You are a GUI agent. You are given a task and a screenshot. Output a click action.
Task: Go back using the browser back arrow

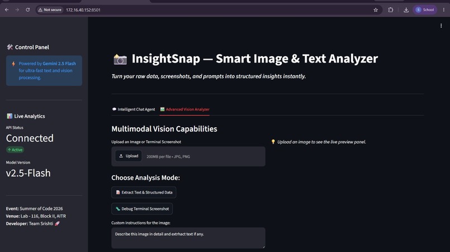[7, 9]
